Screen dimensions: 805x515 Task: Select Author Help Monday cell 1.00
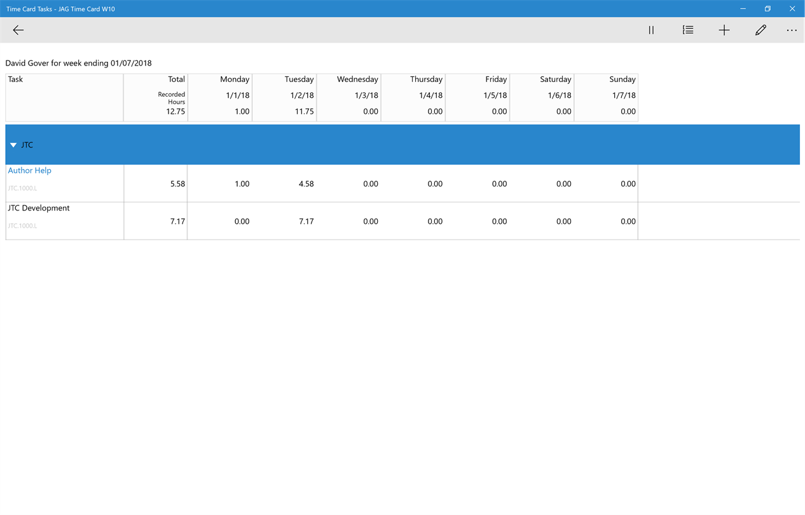(242, 184)
